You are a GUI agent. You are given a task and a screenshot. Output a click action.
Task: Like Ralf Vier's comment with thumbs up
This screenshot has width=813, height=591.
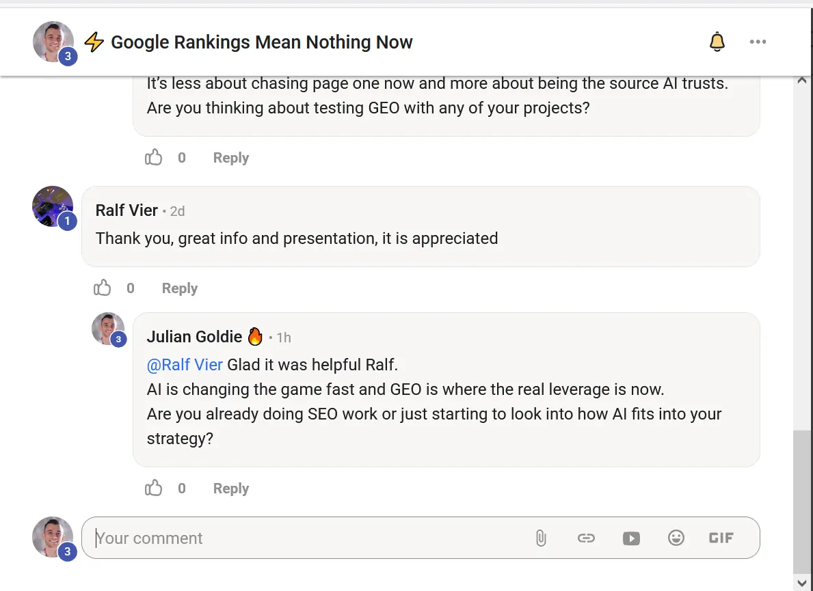point(102,288)
